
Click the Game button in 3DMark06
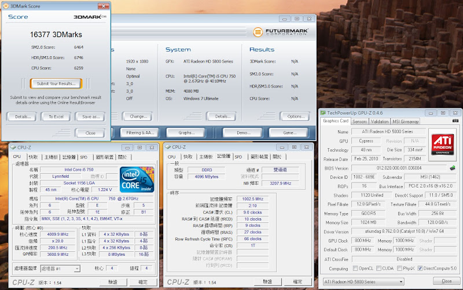tap(288, 133)
